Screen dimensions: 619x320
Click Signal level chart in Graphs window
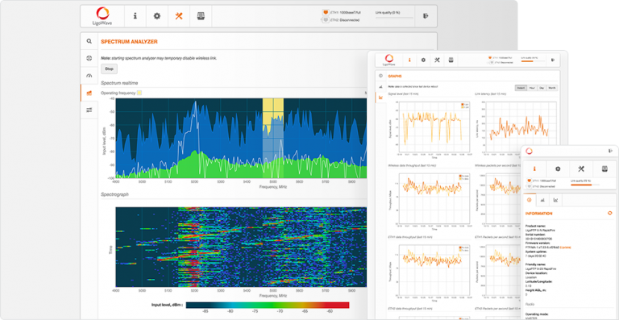click(434, 127)
